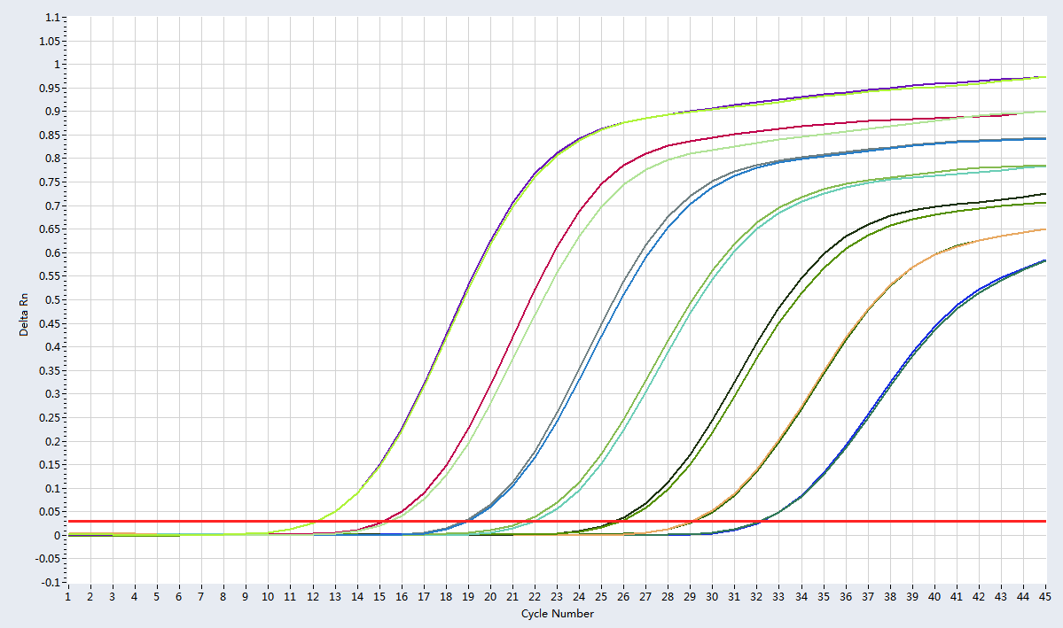Click x-axis tick label 10
Viewport: 1063px width, 628px height.
268,598
